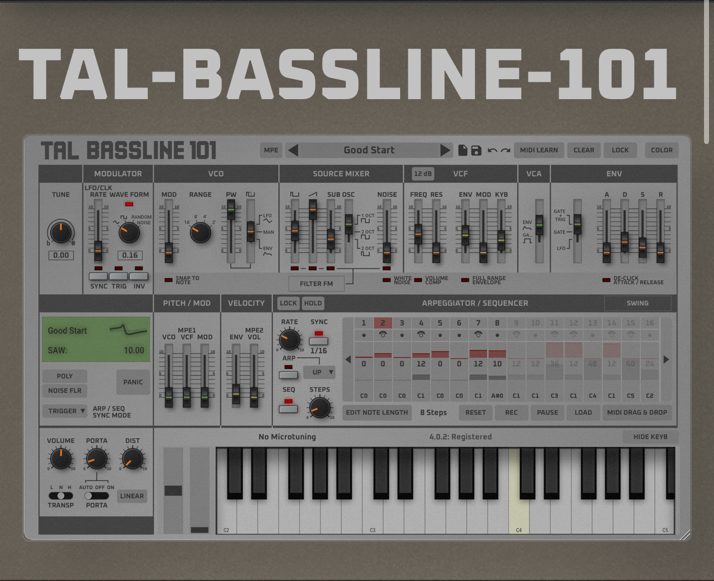Click EDIT NOTE LENGTH
Viewport: 714px width, 581px height.
377,412
